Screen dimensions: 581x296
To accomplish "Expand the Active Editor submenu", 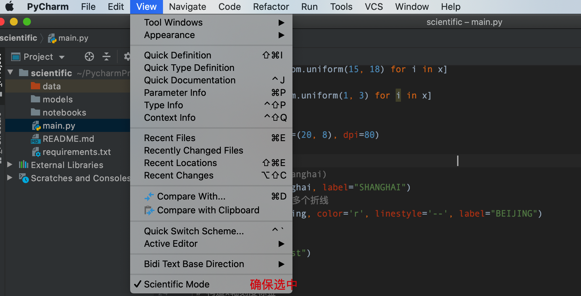I will coord(211,243).
